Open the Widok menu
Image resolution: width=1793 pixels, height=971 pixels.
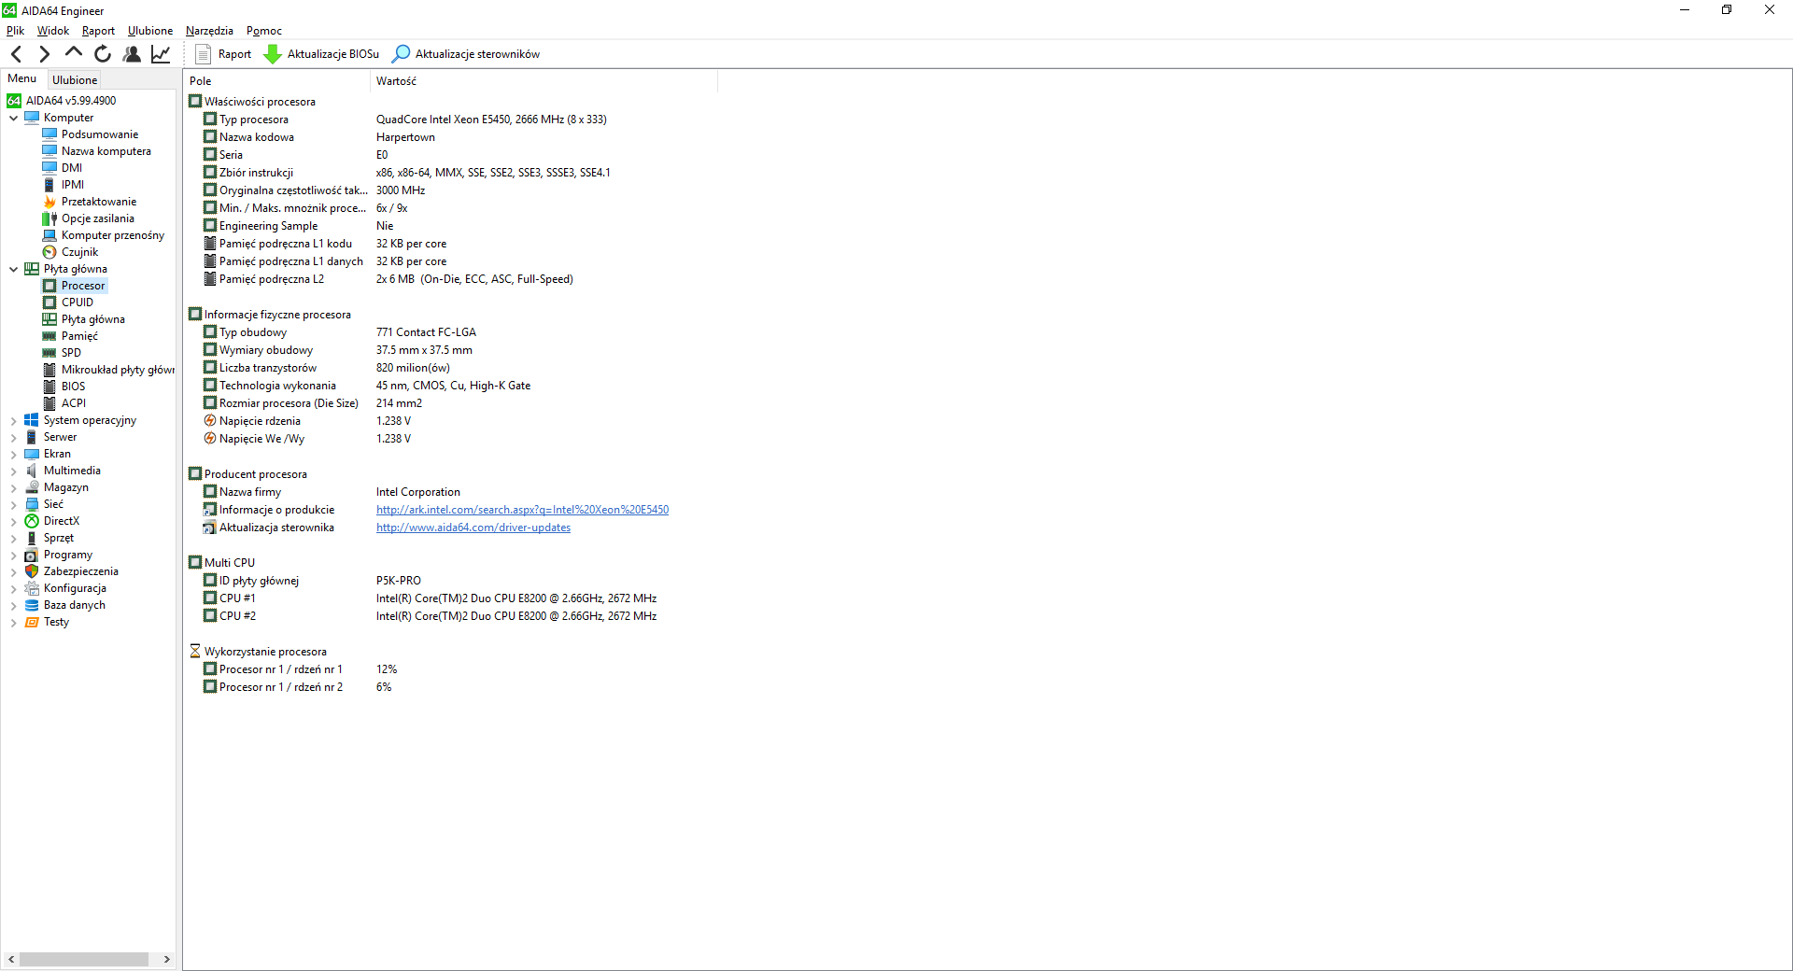click(x=53, y=31)
